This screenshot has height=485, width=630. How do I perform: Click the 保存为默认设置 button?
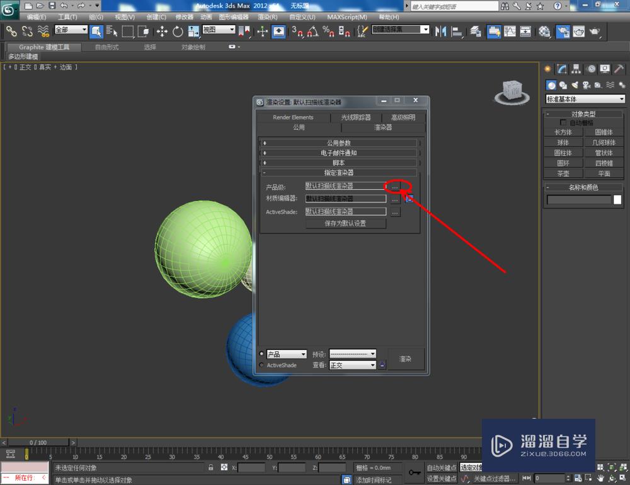(x=345, y=224)
